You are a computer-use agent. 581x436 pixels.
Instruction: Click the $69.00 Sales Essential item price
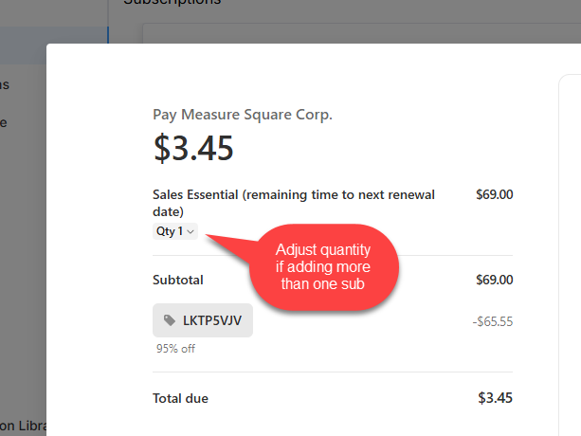495,194
